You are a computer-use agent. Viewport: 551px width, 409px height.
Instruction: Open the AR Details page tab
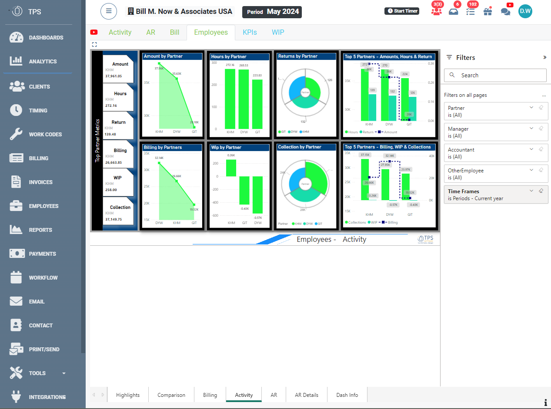click(307, 395)
